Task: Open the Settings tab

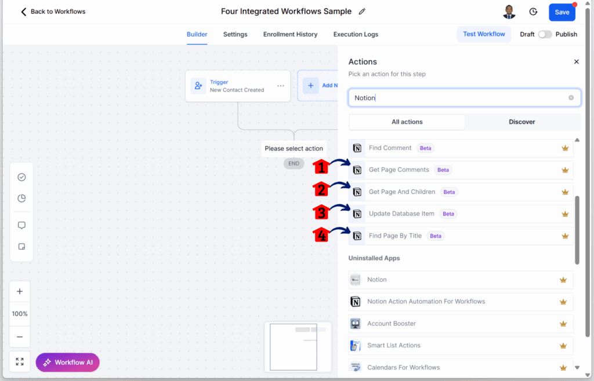Action: coord(236,34)
